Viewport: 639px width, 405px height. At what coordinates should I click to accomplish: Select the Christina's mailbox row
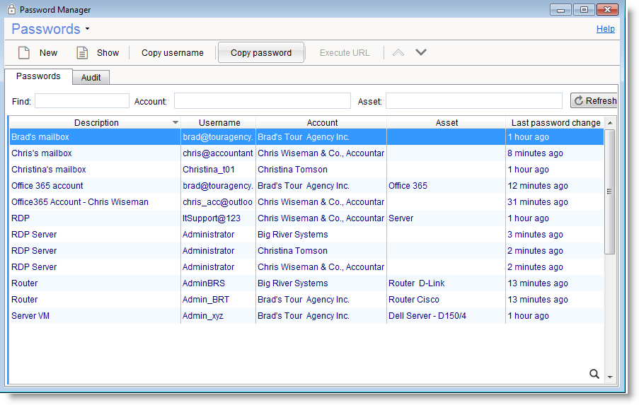[x=49, y=170]
